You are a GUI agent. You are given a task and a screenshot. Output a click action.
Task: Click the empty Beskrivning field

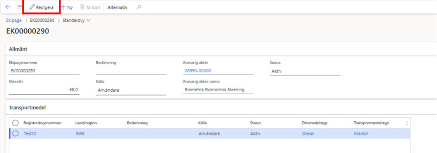131,71
